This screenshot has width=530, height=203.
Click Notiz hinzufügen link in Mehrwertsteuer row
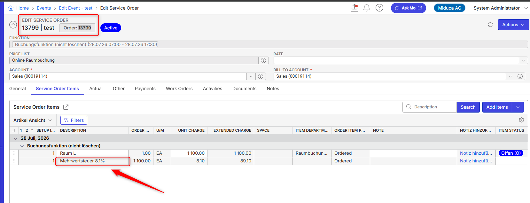pos(476,161)
